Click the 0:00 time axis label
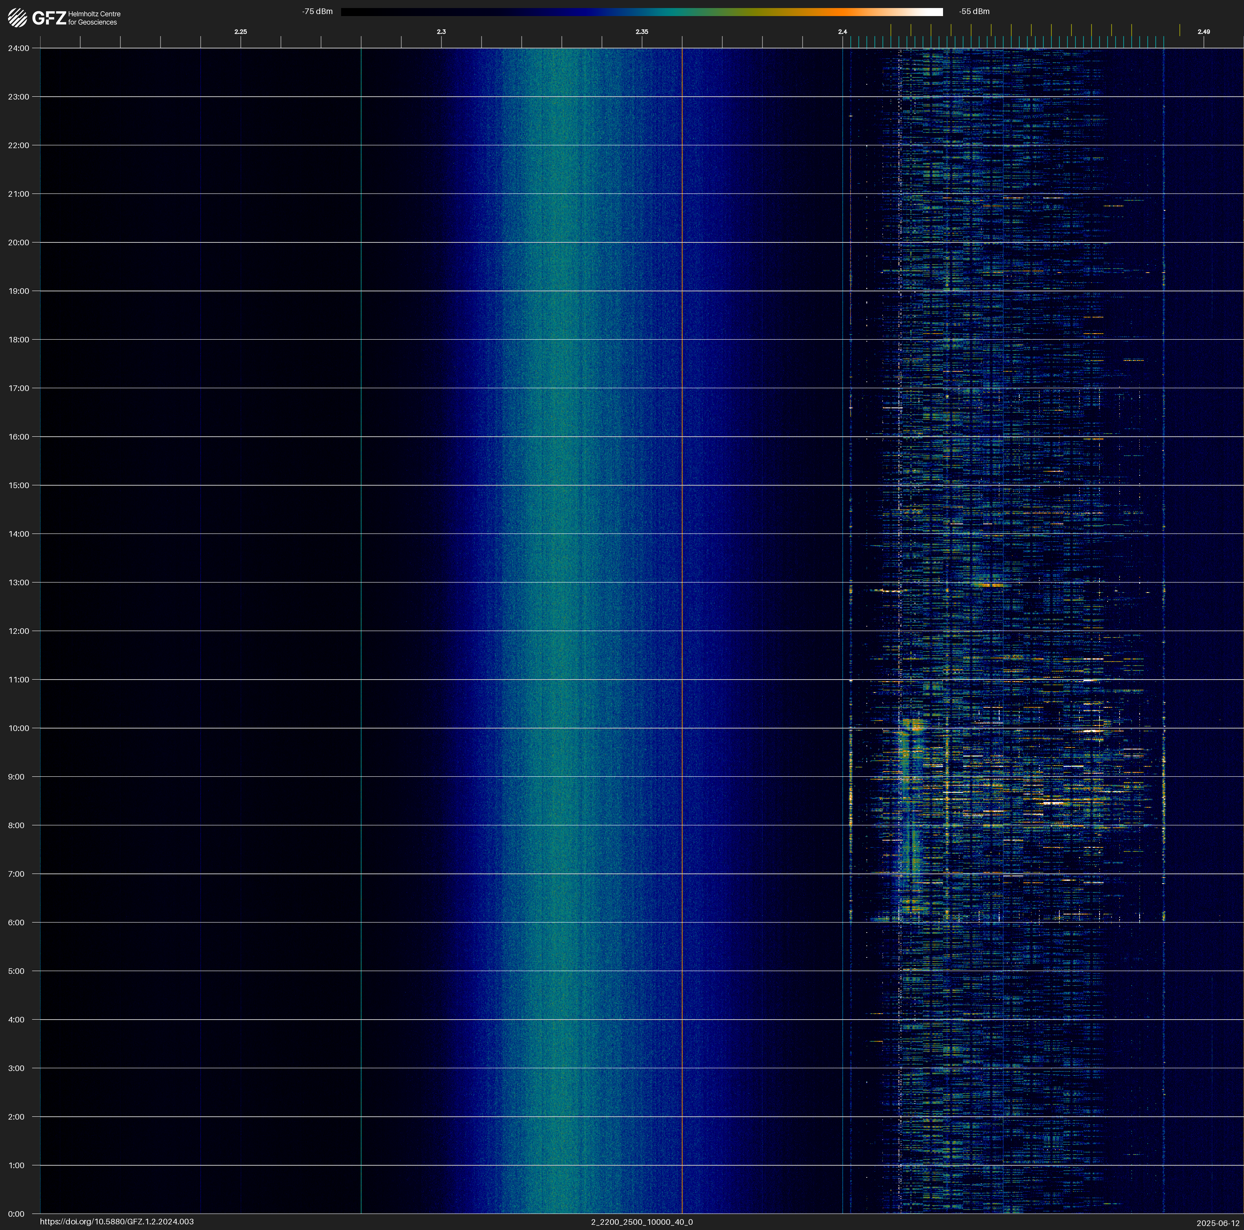This screenshot has width=1244, height=1230. pyautogui.click(x=16, y=1214)
